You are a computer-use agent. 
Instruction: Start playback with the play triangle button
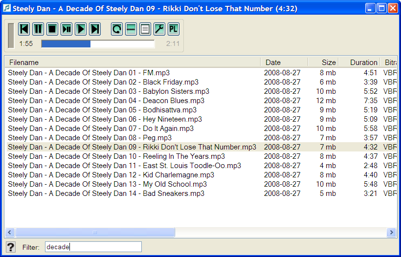click(81, 29)
